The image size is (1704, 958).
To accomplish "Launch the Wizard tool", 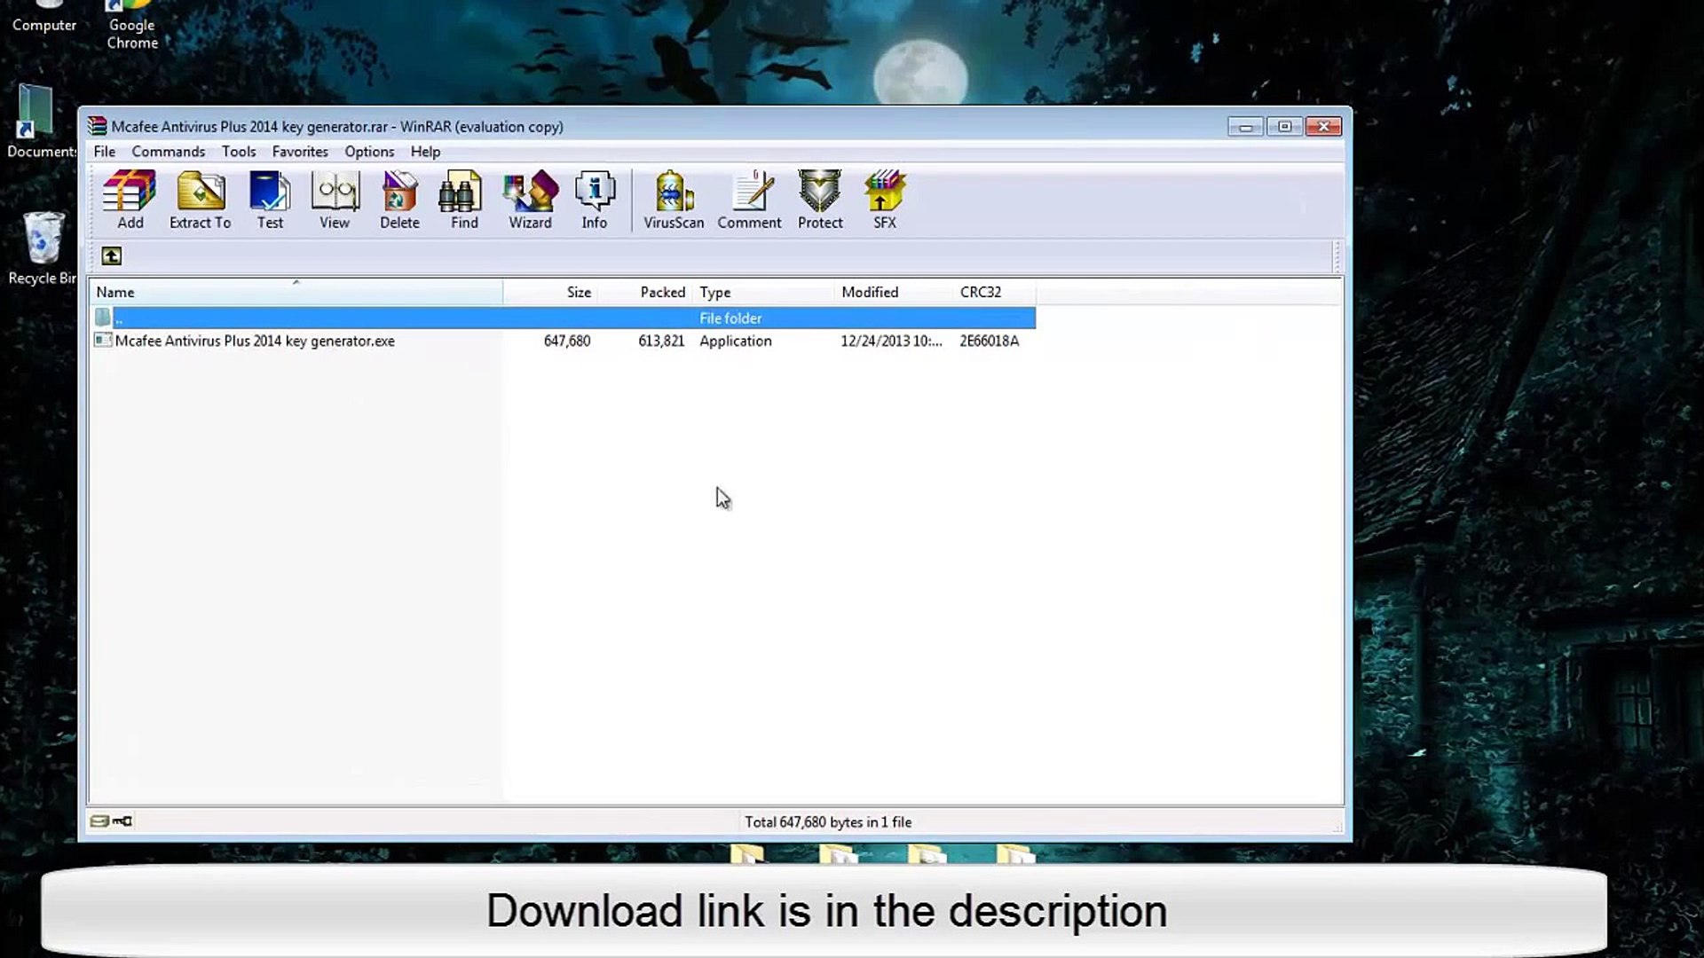I will 530,200.
